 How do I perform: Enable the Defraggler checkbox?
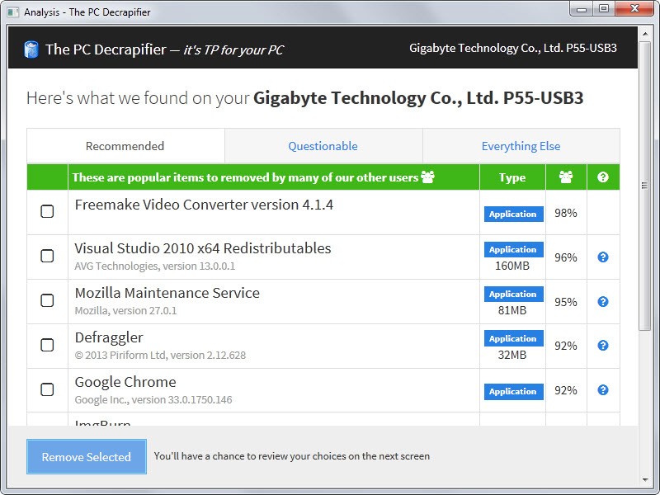pyautogui.click(x=47, y=345)
